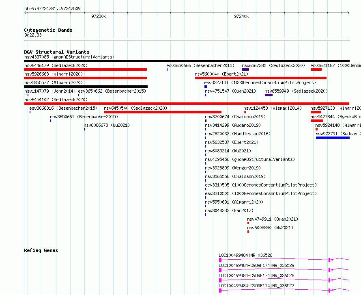Click esv3650661 (Besenbacher2015) label
Screen dimensions: 361x295
point(84,117)
